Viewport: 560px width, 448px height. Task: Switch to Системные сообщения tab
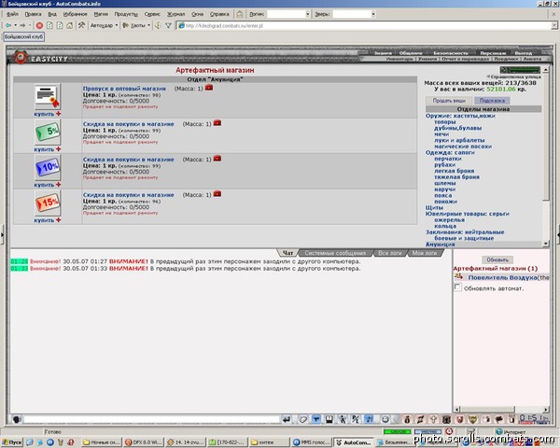335,253
